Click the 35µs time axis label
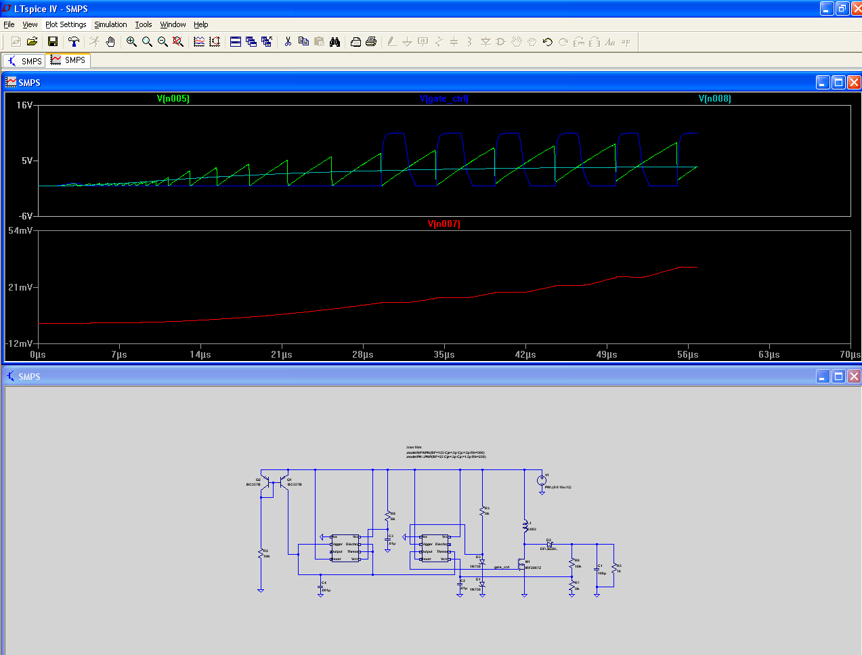The image size is (862, 655). pyautogui.click(x=444, y=355)
